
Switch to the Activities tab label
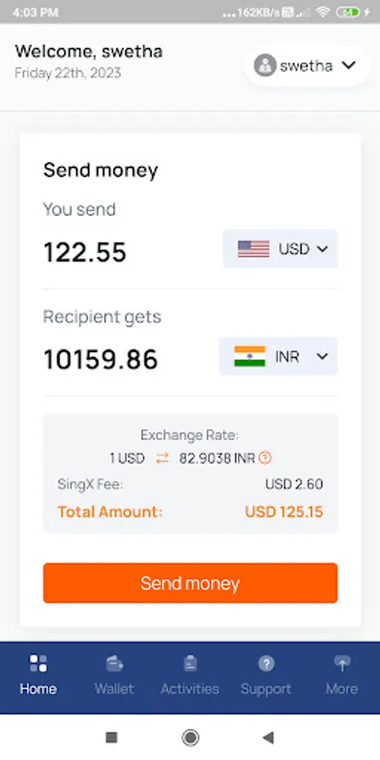[190, 689]
